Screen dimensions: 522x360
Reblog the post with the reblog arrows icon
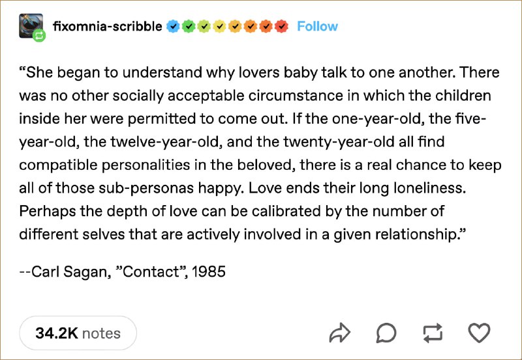tap(433, 333)
